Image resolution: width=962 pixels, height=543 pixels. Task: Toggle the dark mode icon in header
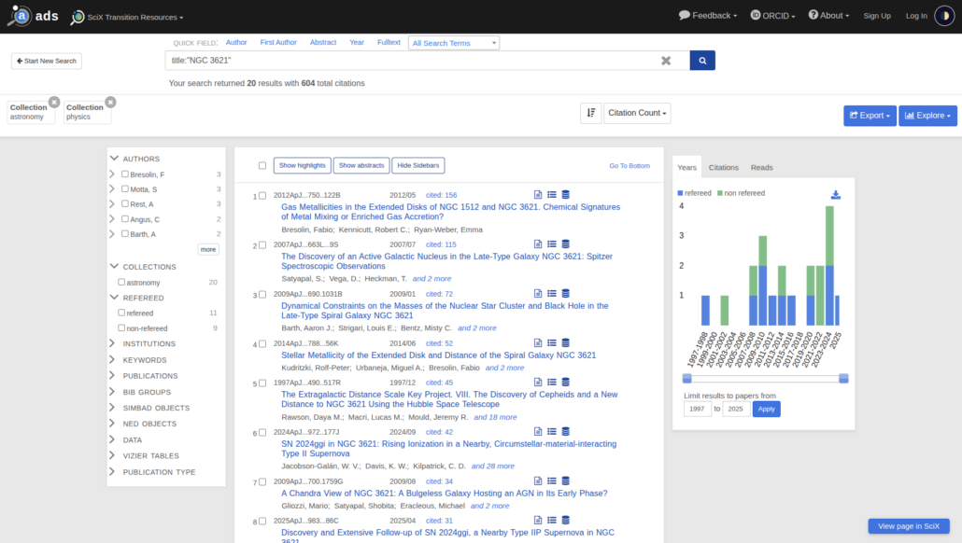[x=943, y=16]
